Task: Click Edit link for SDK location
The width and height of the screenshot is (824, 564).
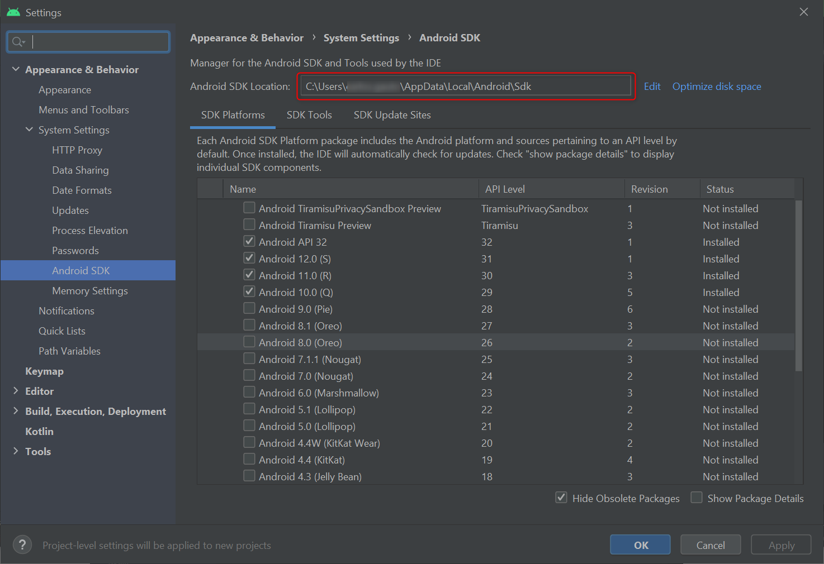Action: [x=652, y=87]
